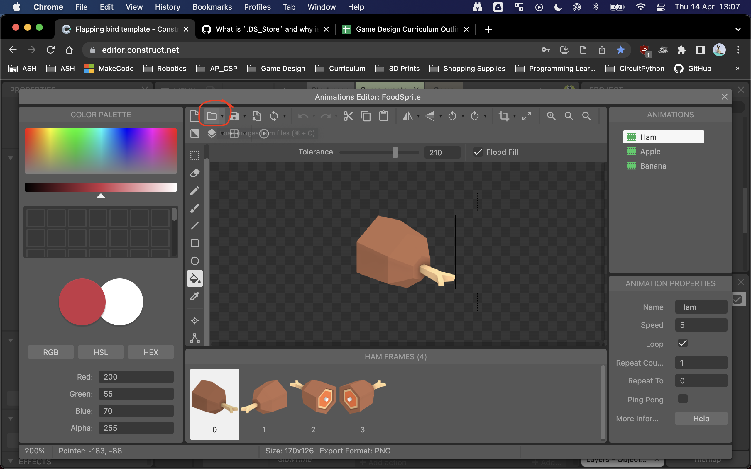Click the Paste clipboard icon
The image size is (751, 469).
click(384, 116)
